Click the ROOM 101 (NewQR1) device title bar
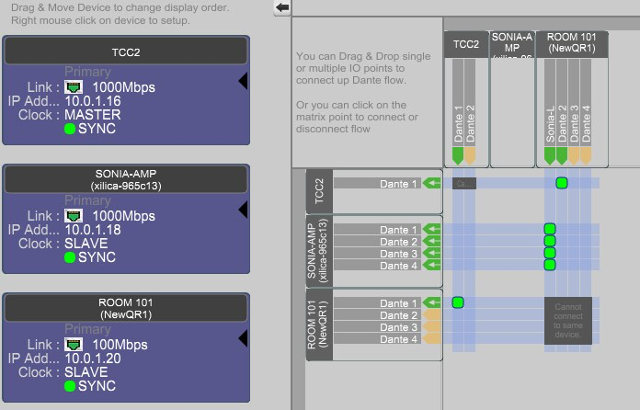640x410 pixels. tap(126, 308)
